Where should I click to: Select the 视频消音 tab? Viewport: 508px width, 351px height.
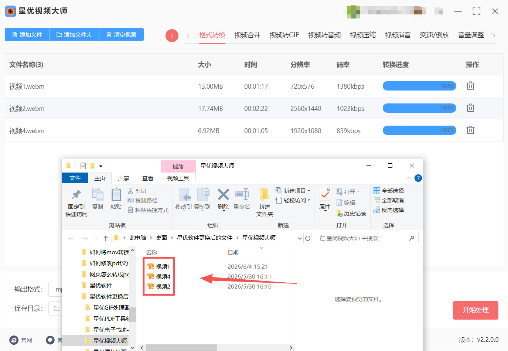398,35
